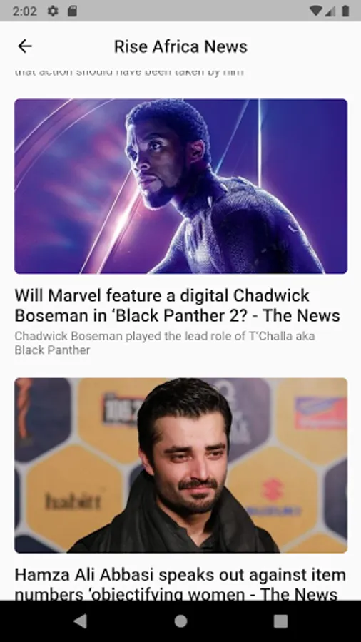
Task: Tap the Android home circle button
Action: tap(180, 621)
